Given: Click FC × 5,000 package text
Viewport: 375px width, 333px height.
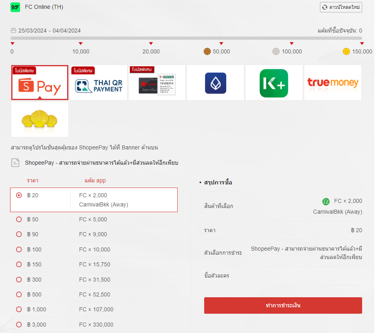Looking at the screenshot, I should (93, 219).
